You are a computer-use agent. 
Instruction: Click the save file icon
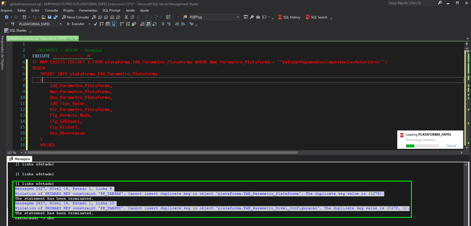click(50, 17)
